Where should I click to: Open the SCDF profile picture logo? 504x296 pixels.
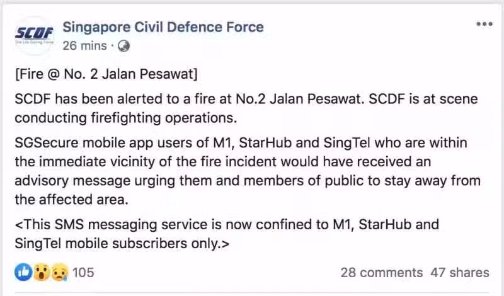(x=35, y=35)
